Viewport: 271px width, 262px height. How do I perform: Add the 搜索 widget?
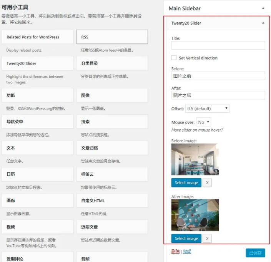click(112, 122)
